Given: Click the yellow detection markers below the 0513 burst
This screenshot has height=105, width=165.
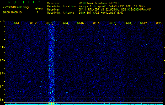Looking at the screenshot, I should [x=51, y=103].
